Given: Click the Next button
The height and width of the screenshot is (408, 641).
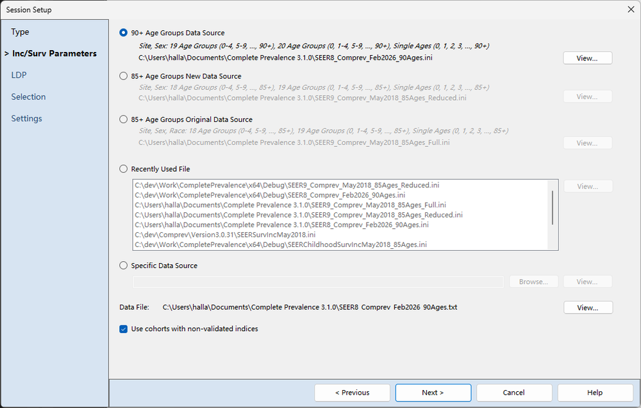Looking at the screenshot, I should pos(433,393).
